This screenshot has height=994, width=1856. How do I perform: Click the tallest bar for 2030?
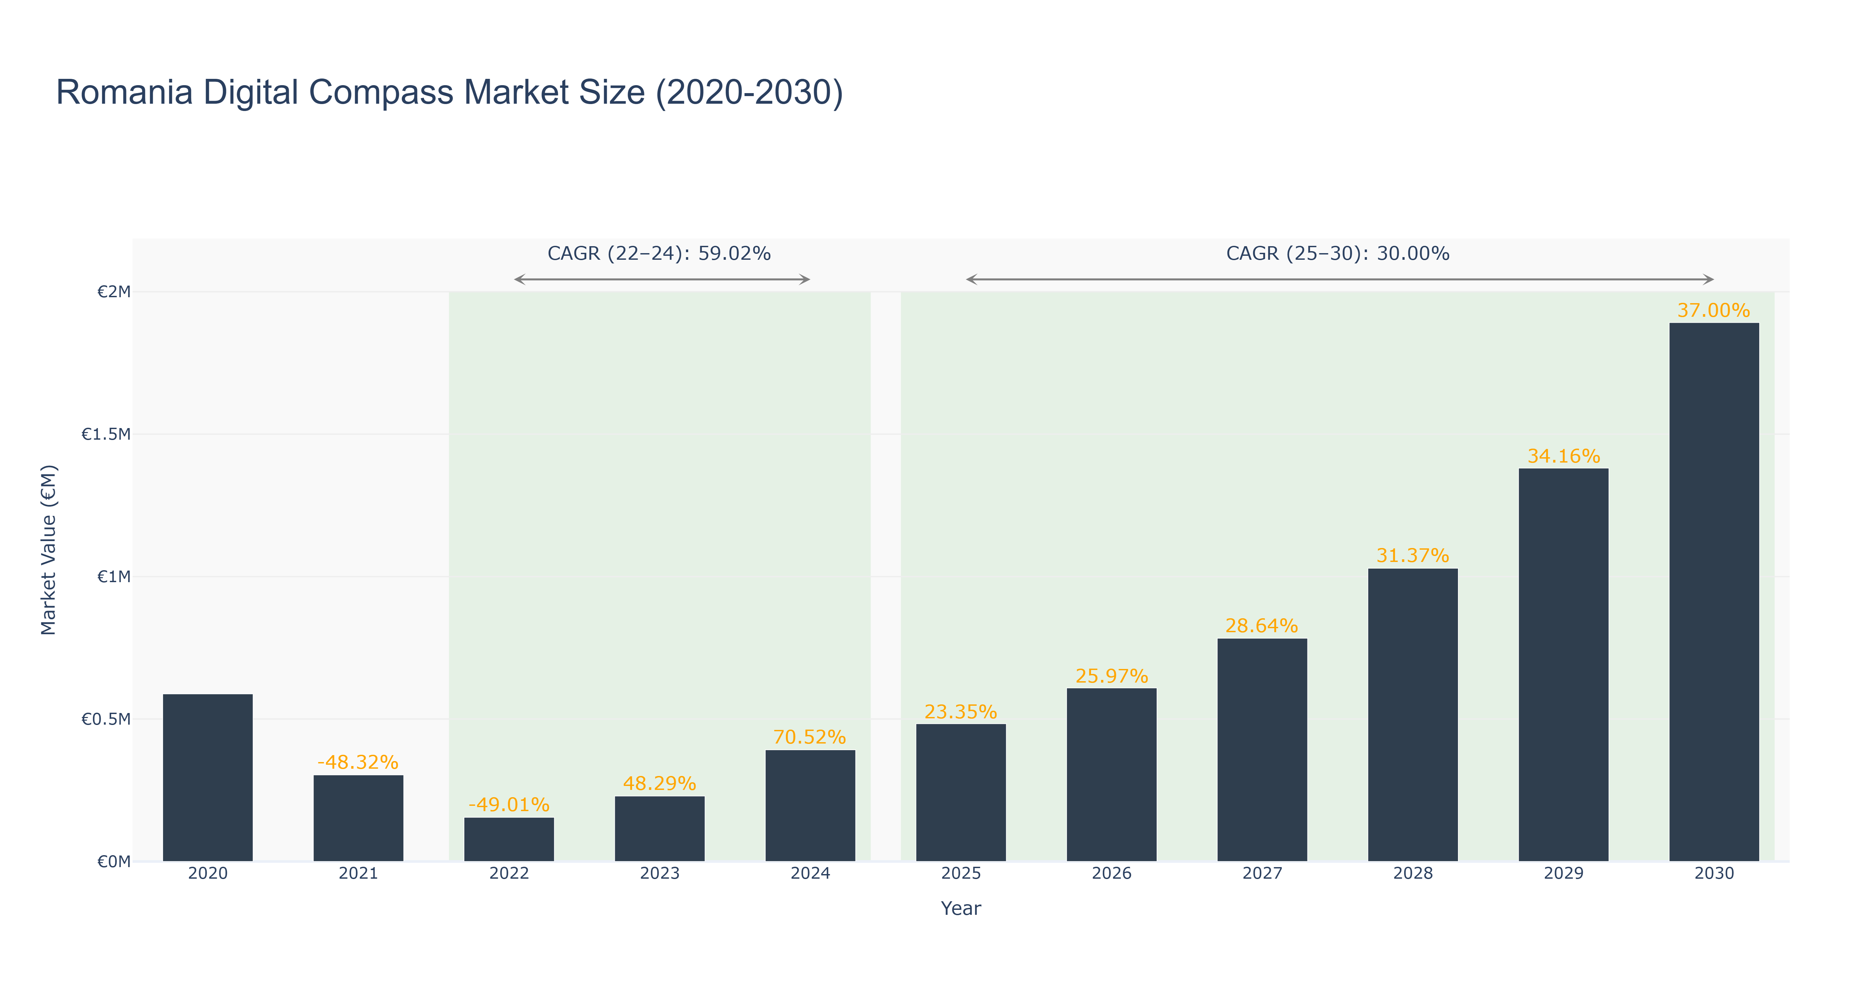click(x=1713, y=592)
